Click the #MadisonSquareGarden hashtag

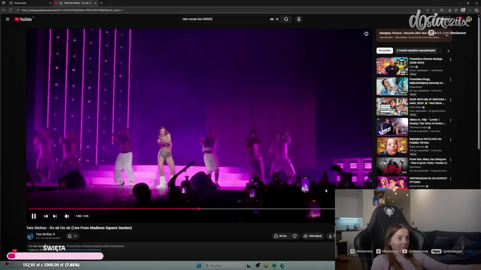click(x=96, y=246)
